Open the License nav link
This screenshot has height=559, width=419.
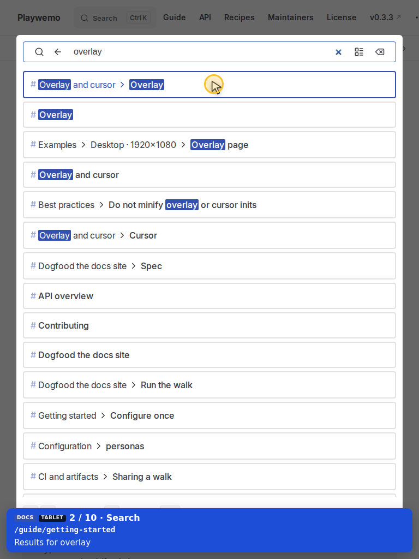click(x=342, y=17)
